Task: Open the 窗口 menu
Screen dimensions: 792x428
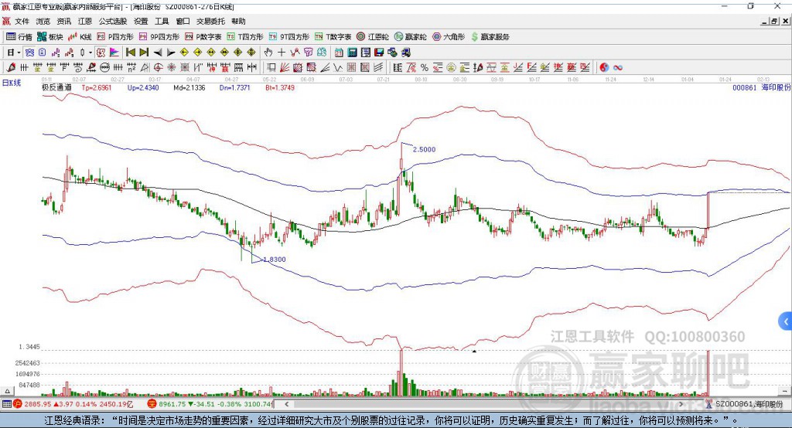Action: 183,21
